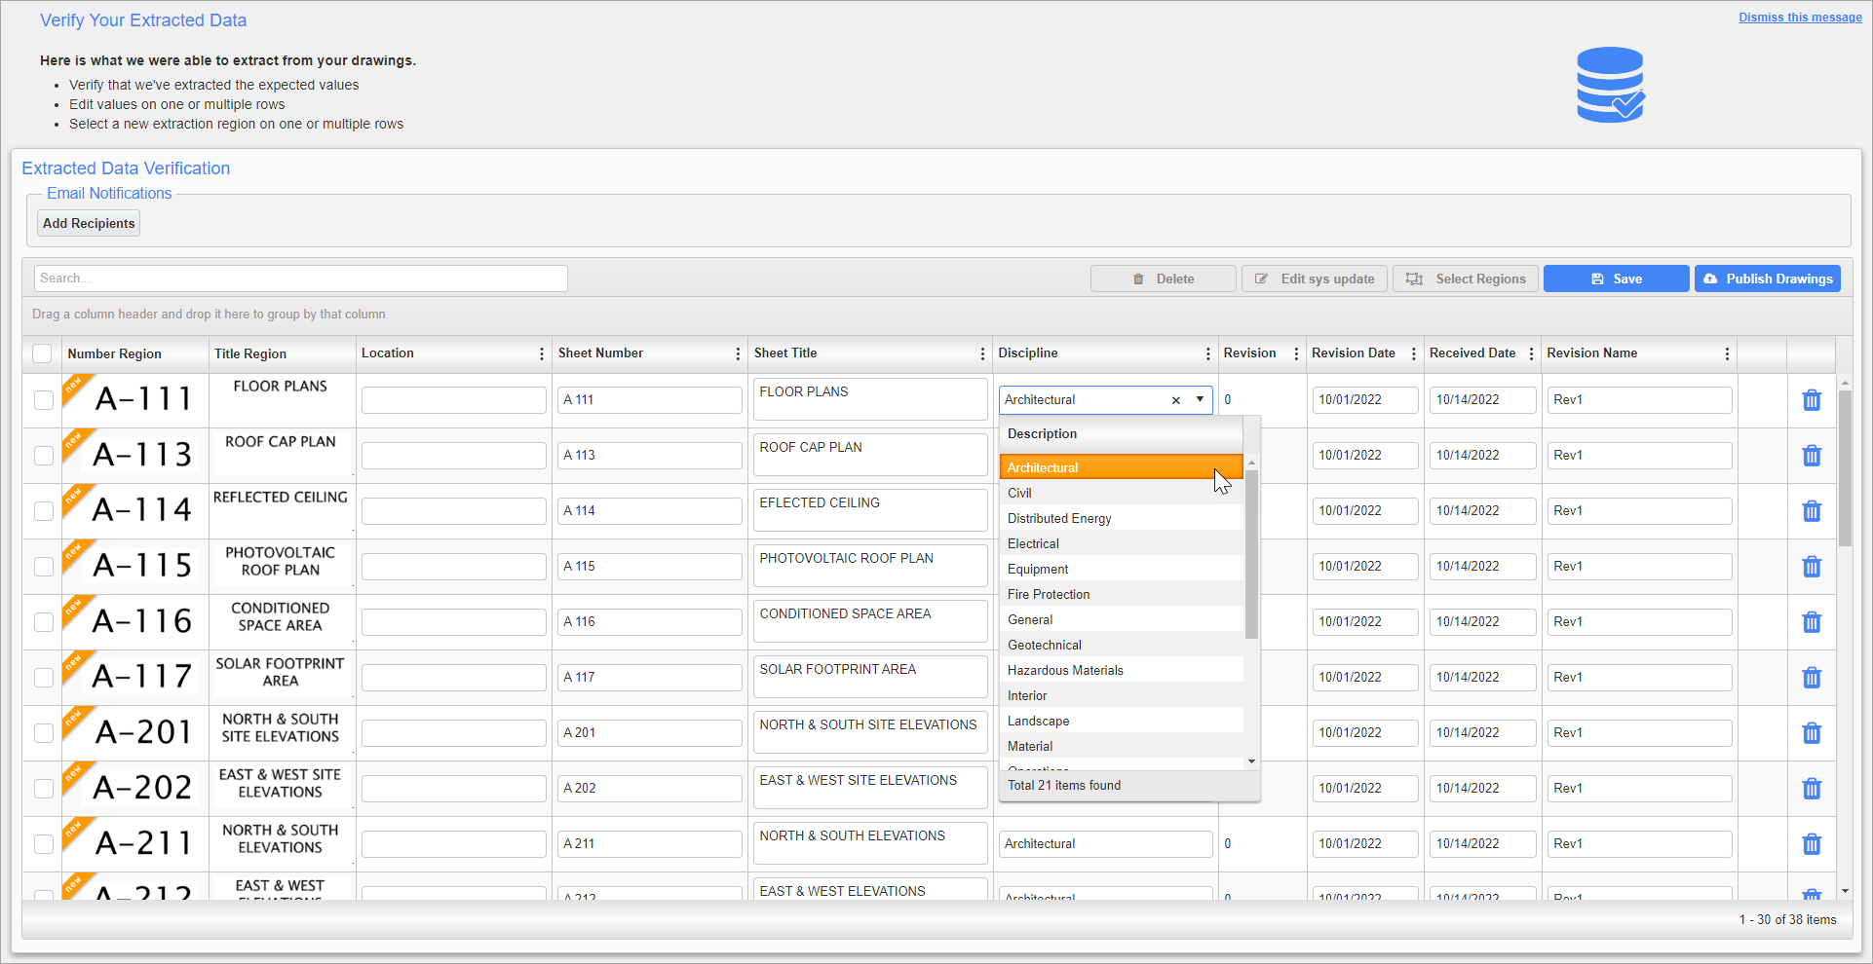
Task: Collapse the Discipline dropdown arrow for A-111
Action: (1200, 400)
